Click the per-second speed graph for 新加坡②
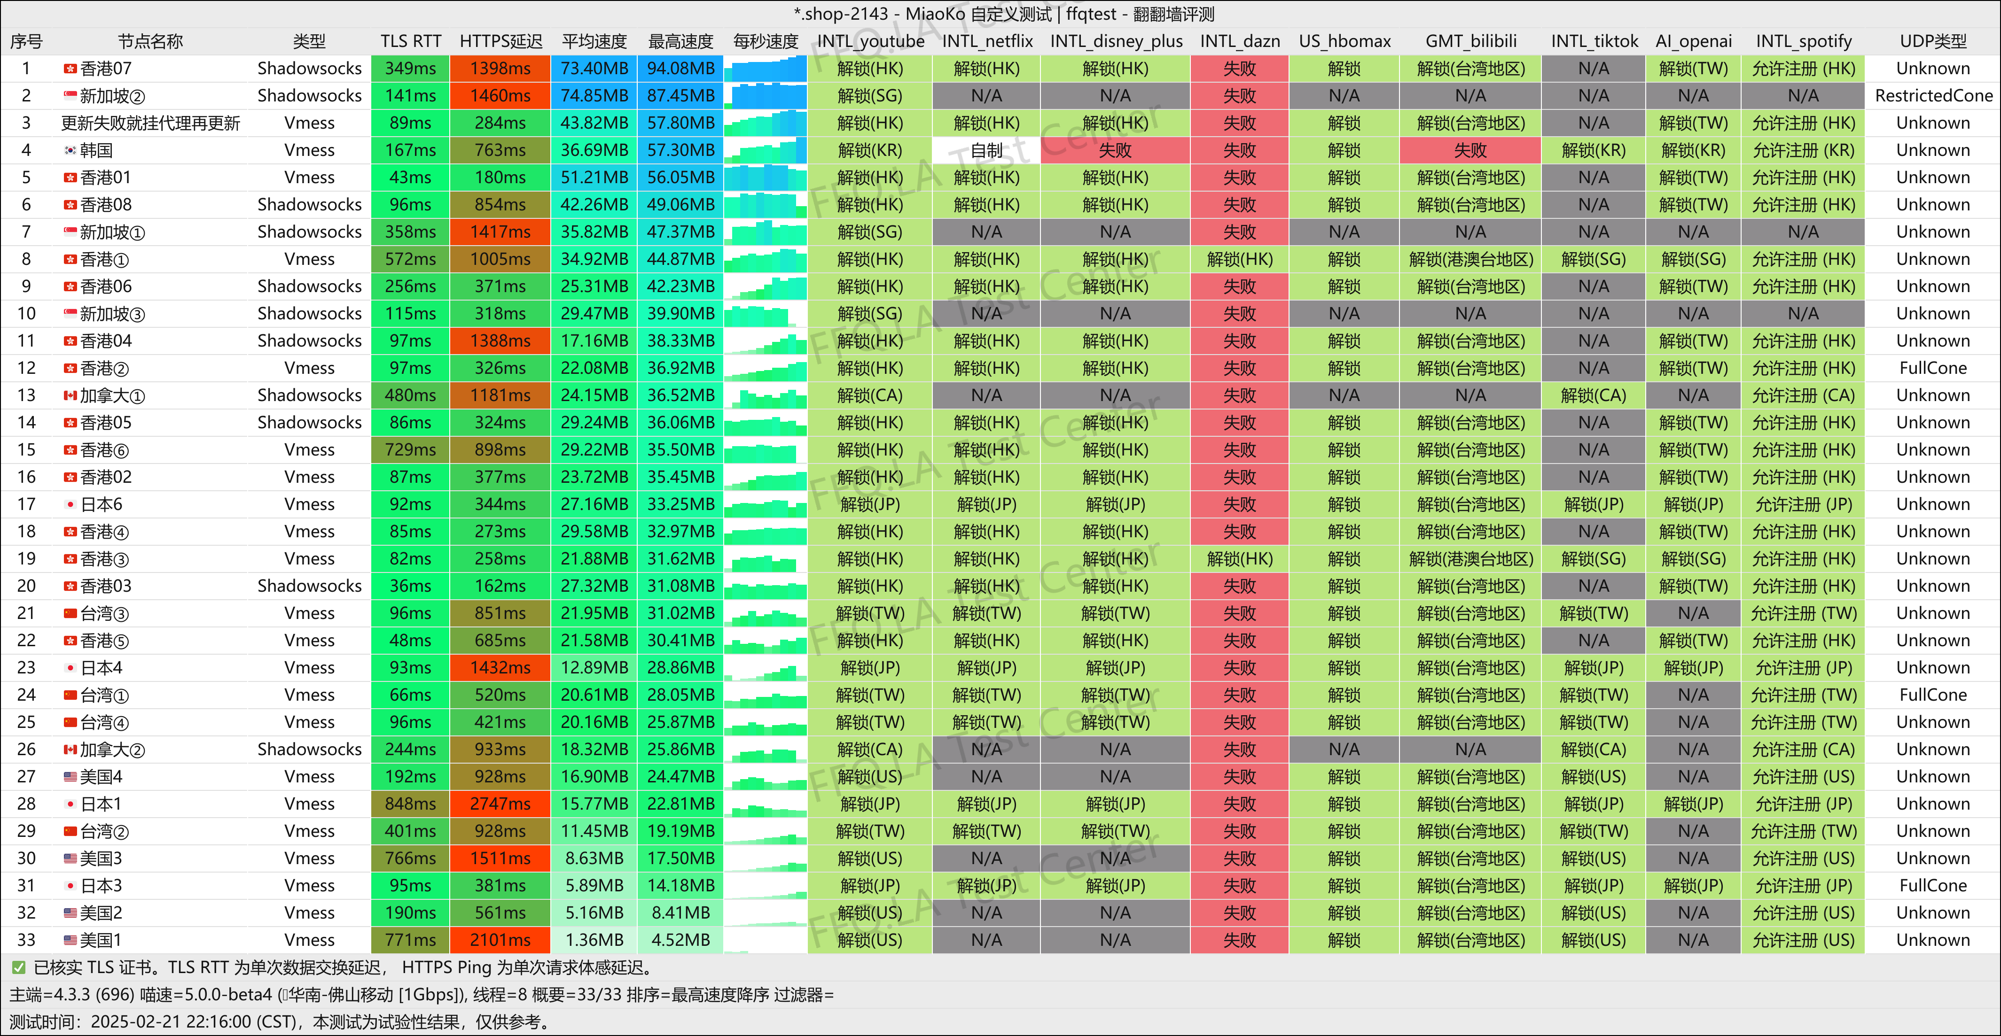 (x=765, y=95)
